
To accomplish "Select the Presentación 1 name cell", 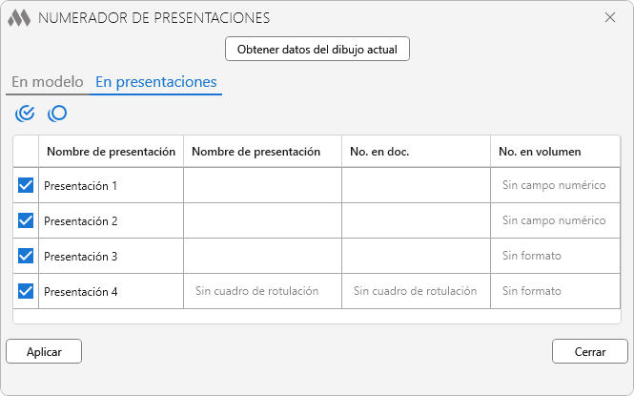I will point(81,185).
